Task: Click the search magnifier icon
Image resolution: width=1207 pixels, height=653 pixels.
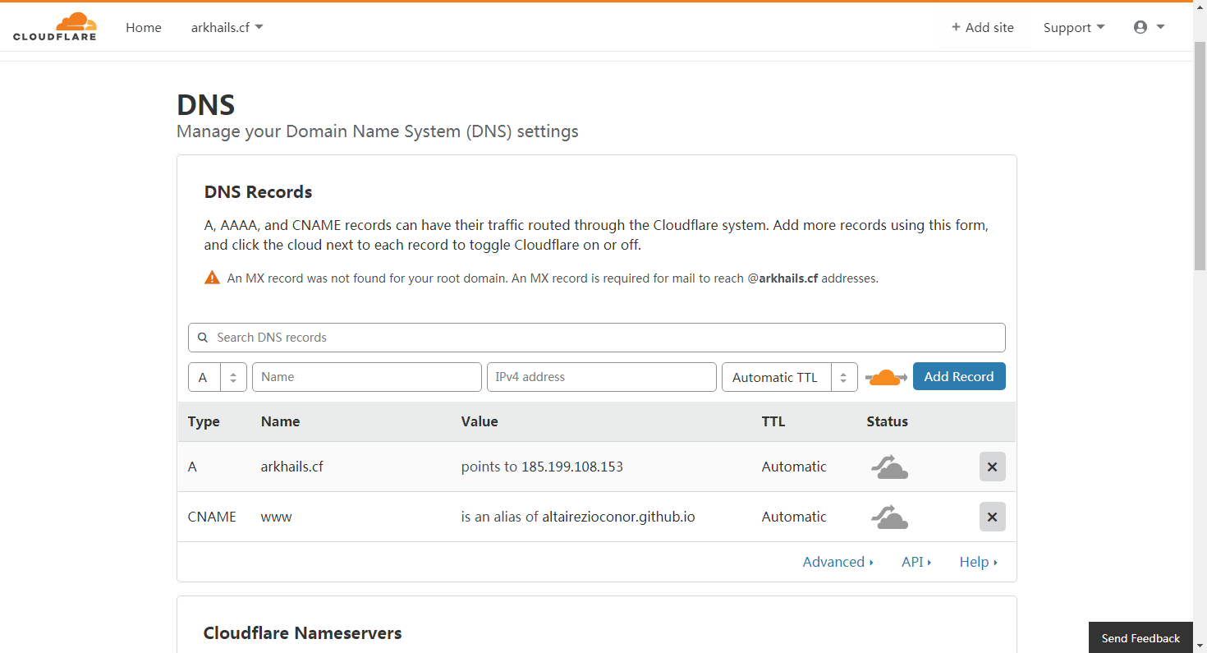Action: (203, 338)
